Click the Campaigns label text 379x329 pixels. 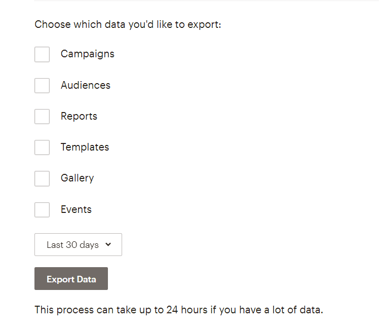point(88,54)
